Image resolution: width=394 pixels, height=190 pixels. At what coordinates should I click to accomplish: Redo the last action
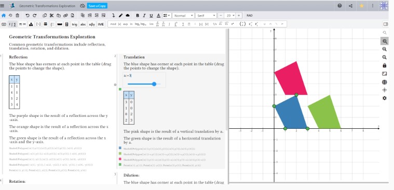pyautogui.click(x=35, y=16)
